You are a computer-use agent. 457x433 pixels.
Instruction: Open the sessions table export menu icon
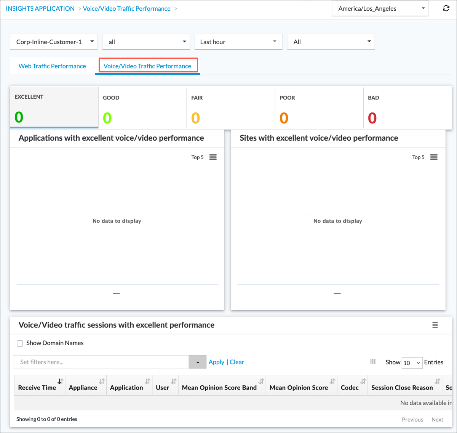click(x=435, y=325)
